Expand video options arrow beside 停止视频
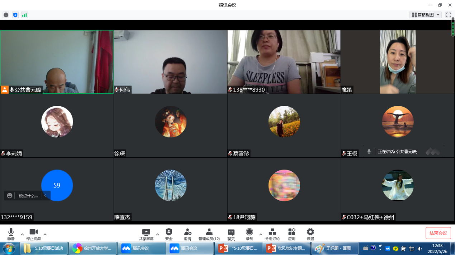 45,234
